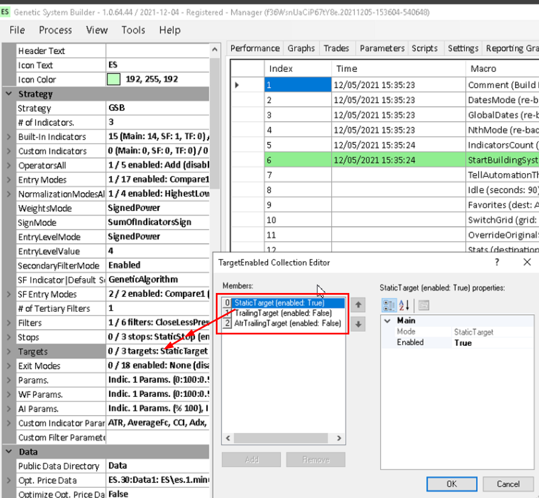Switch to the Graphs tab

301,48
